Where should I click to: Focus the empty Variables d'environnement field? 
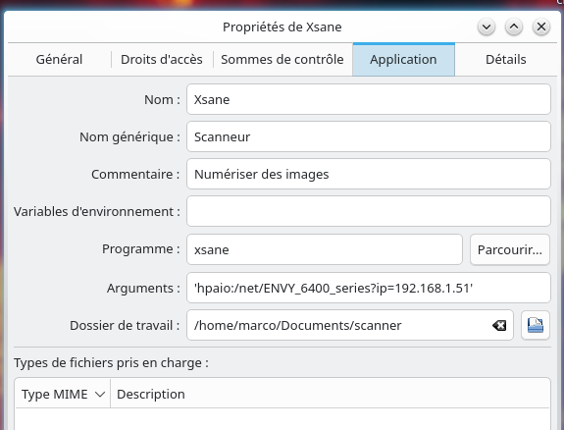369,211
